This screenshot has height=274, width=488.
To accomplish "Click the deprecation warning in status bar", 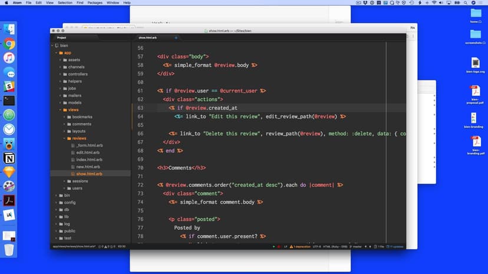I will (x=302, y=247).
